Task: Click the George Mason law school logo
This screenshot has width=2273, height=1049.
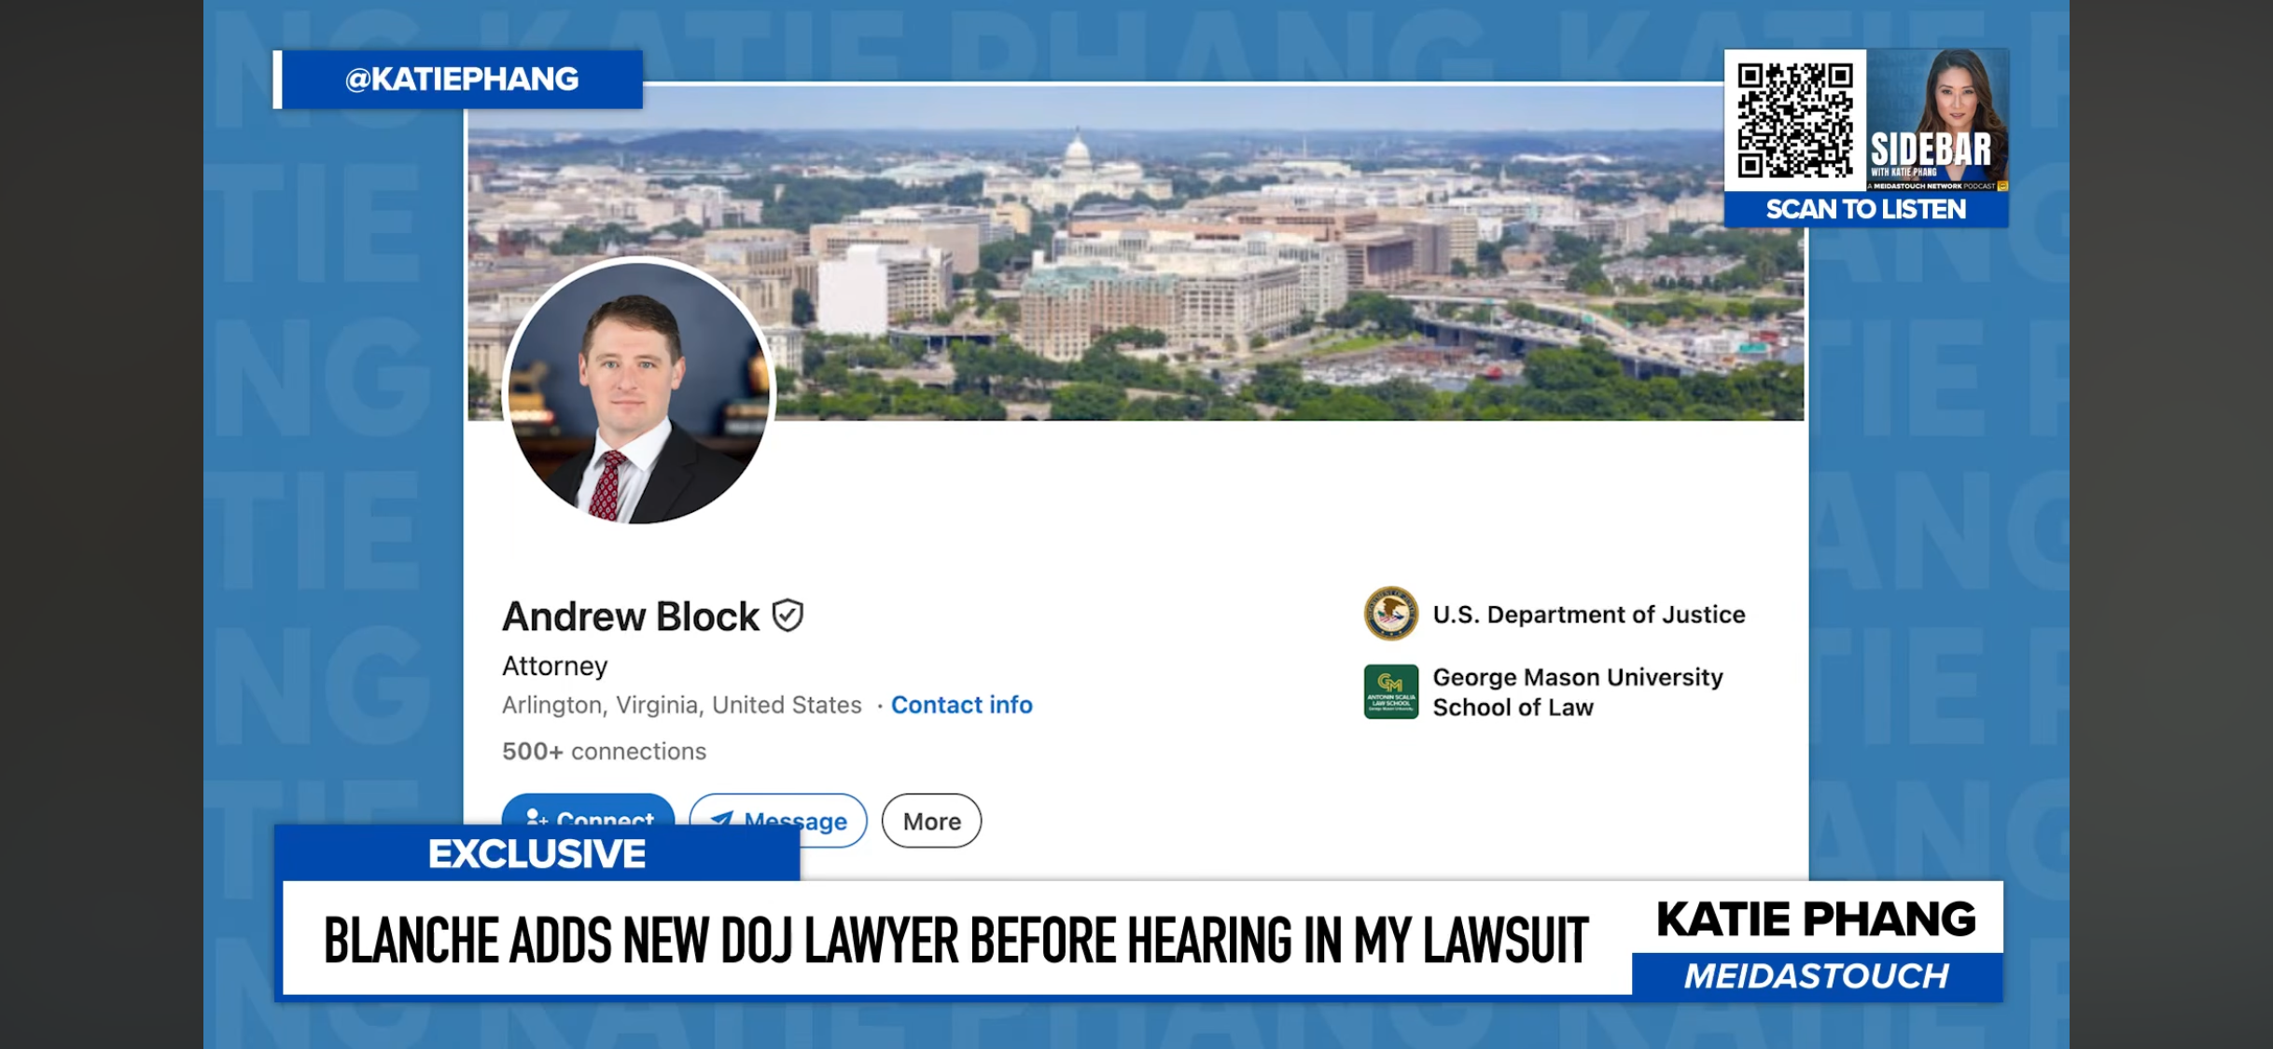Action: [1390, 692]
